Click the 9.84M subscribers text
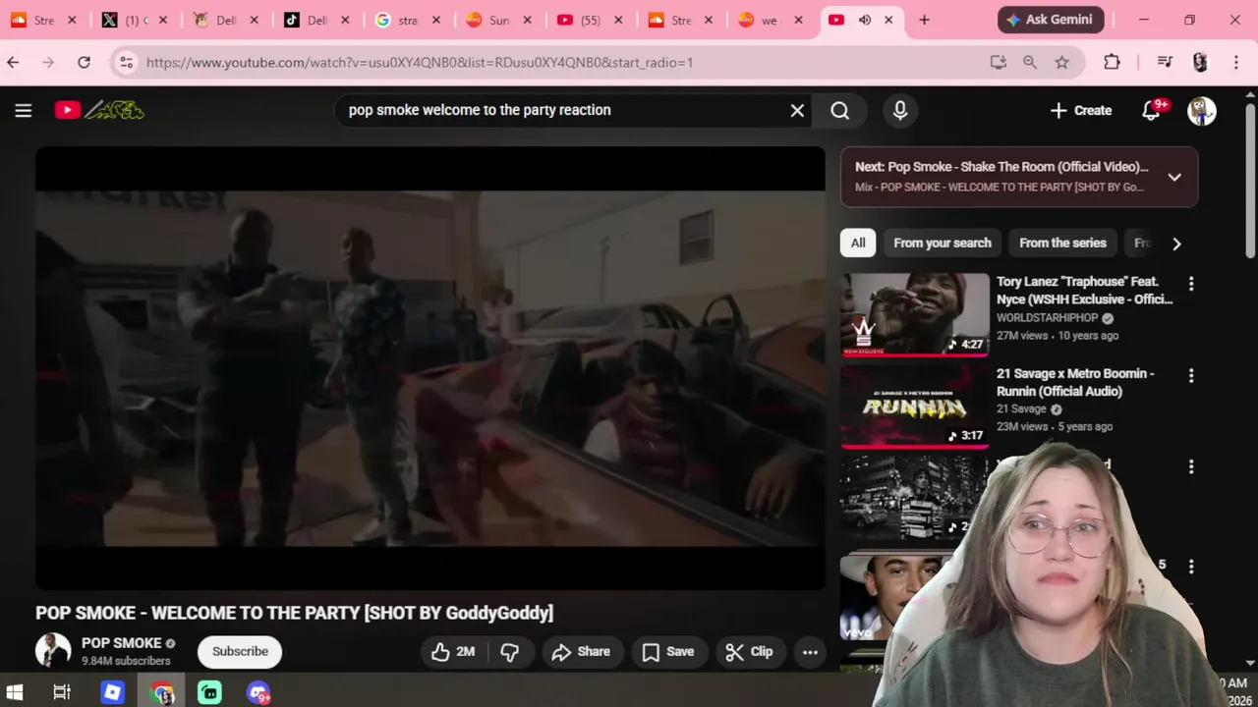 126,661
